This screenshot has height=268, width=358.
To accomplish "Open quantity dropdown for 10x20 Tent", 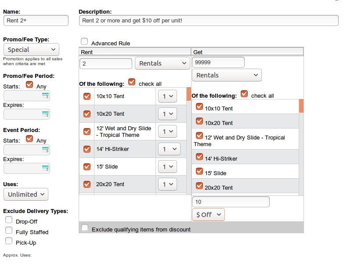I will point(167,114).
